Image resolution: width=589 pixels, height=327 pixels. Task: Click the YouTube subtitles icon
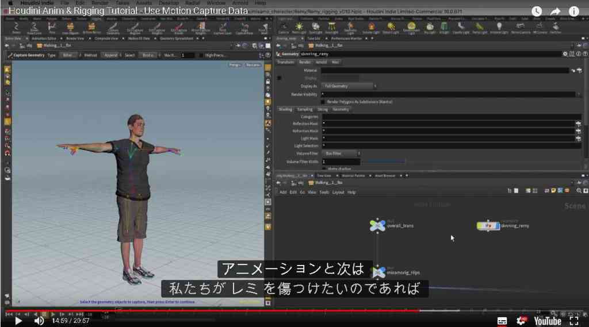[x=502, y=321]
